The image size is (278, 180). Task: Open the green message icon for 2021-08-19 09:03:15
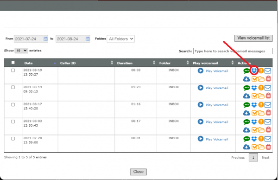pyautogui.click(x=246, y=88)
